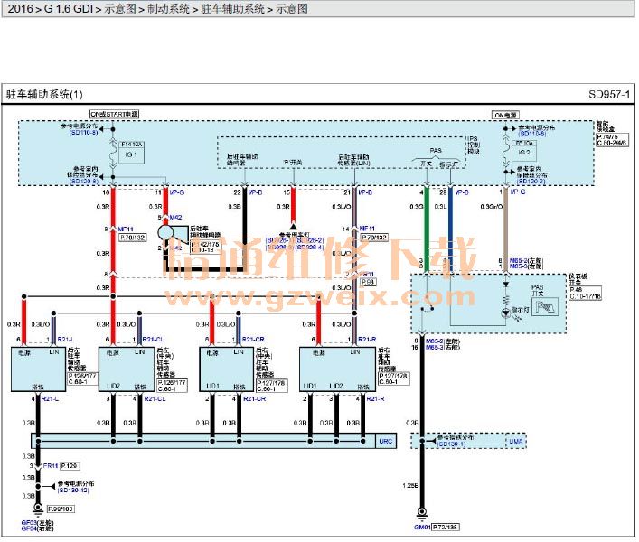Open the SD130-12 reference link
639x542 pixels.
(73, 490)
